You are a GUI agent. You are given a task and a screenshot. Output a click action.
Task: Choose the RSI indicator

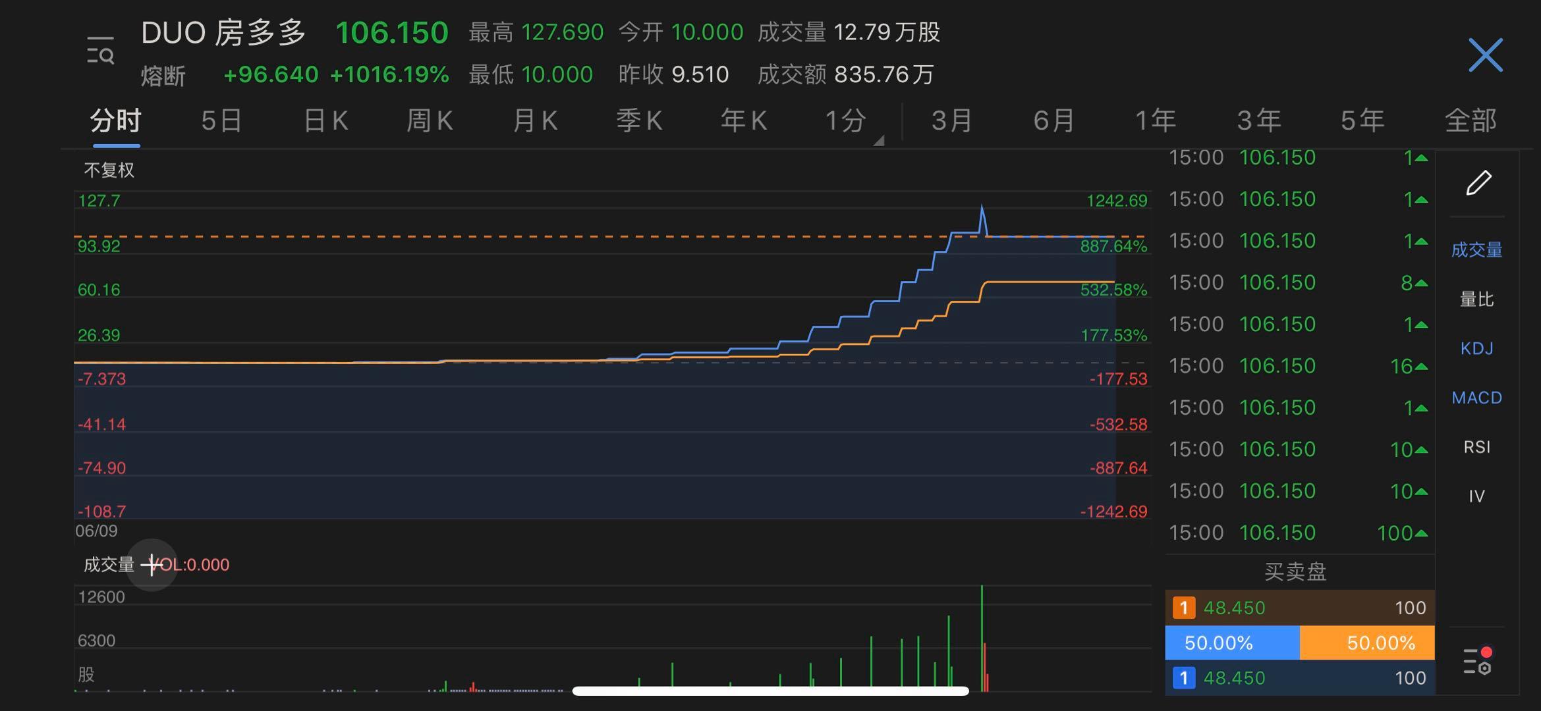tap(1477, 448)
